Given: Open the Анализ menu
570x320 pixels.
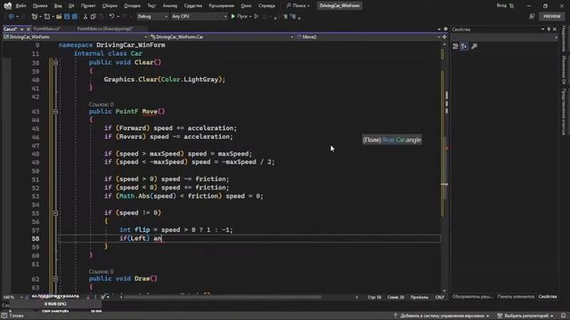Looking at the screenshot, I should [170, 5].
